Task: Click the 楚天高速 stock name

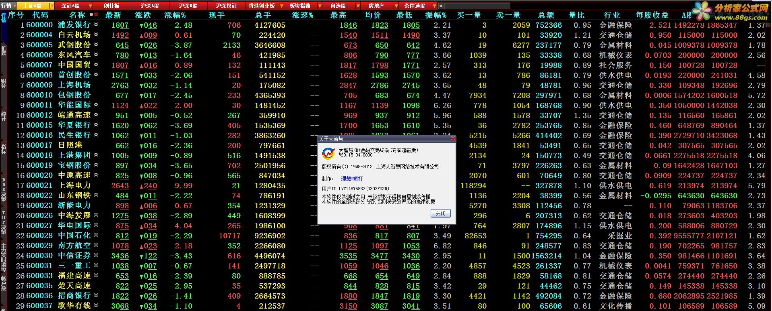Action: click(x=74, y=286)
